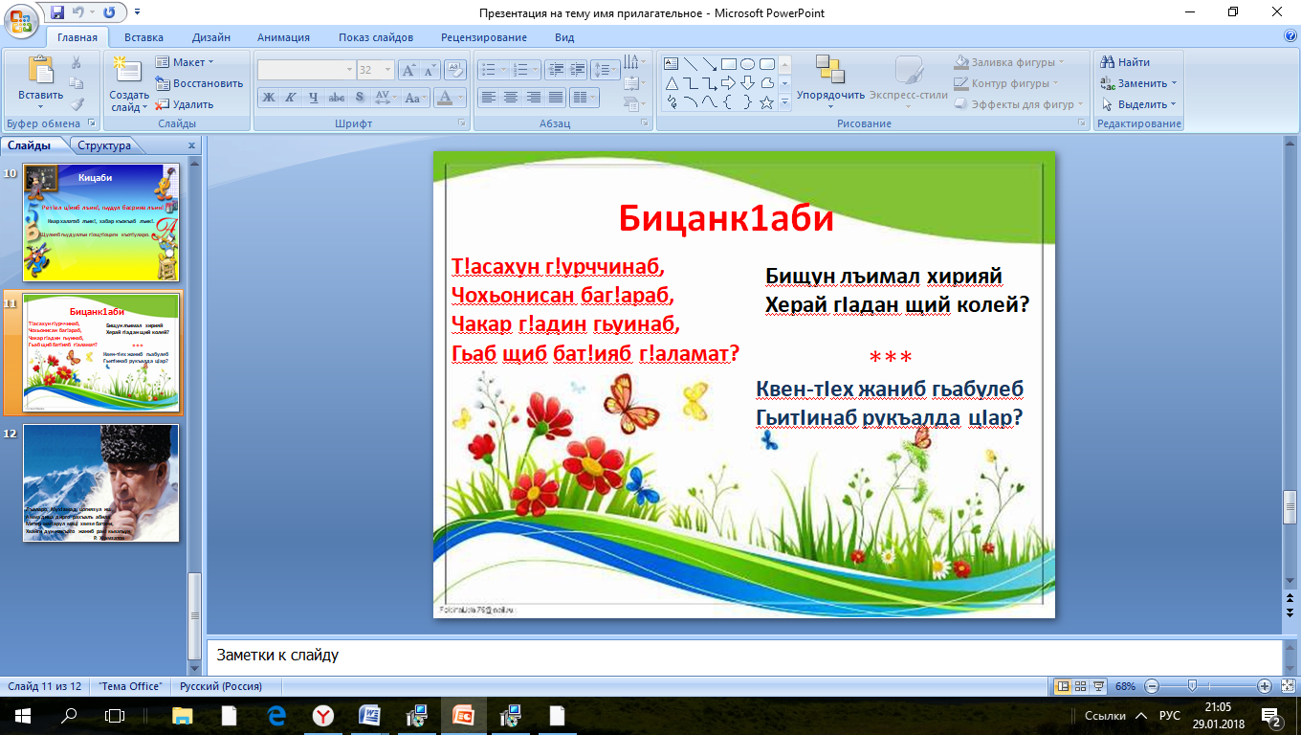Increase the list indent level
Viewport: 1301px width, 735px height.
(577, 70)
